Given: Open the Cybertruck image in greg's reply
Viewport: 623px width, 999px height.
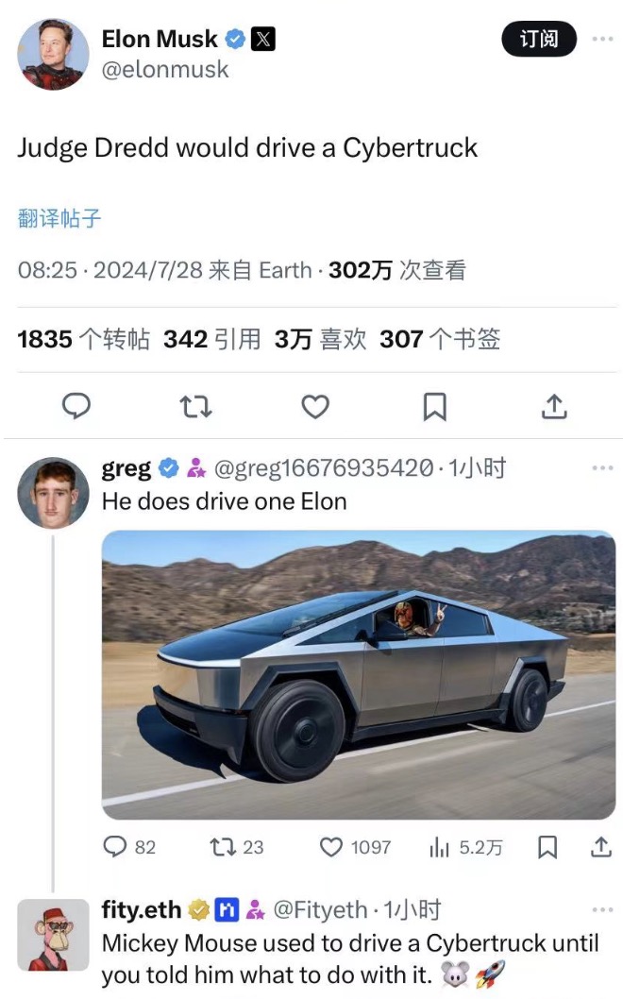Looking at the screenshot, I should (359, 675).
